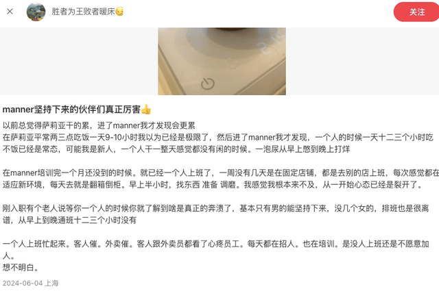The height and width of the screenshot is (291, 439).
Task: Click the title manner坚持下来的伙伴们真正厉害
Action: pyautogui.click(x=71, y=110)
